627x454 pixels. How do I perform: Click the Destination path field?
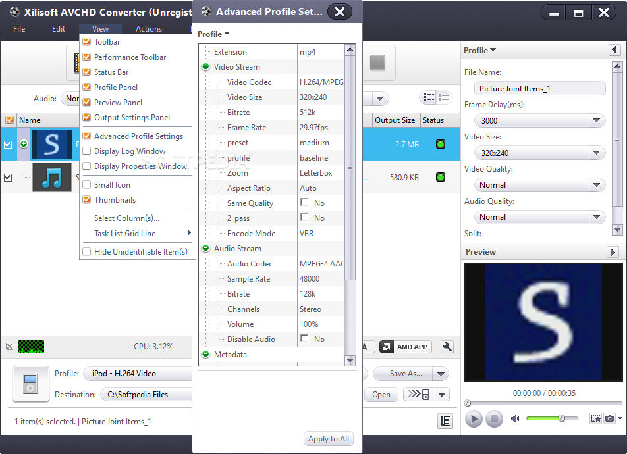[x=146, y=394]
